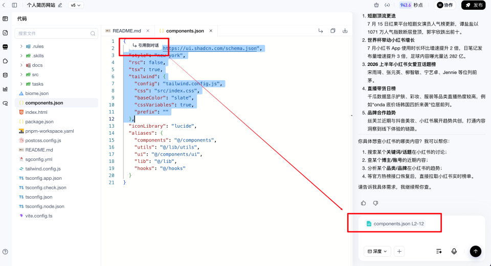Give thumbs down to the response
The image size is (491, 266).
[375, 203]
